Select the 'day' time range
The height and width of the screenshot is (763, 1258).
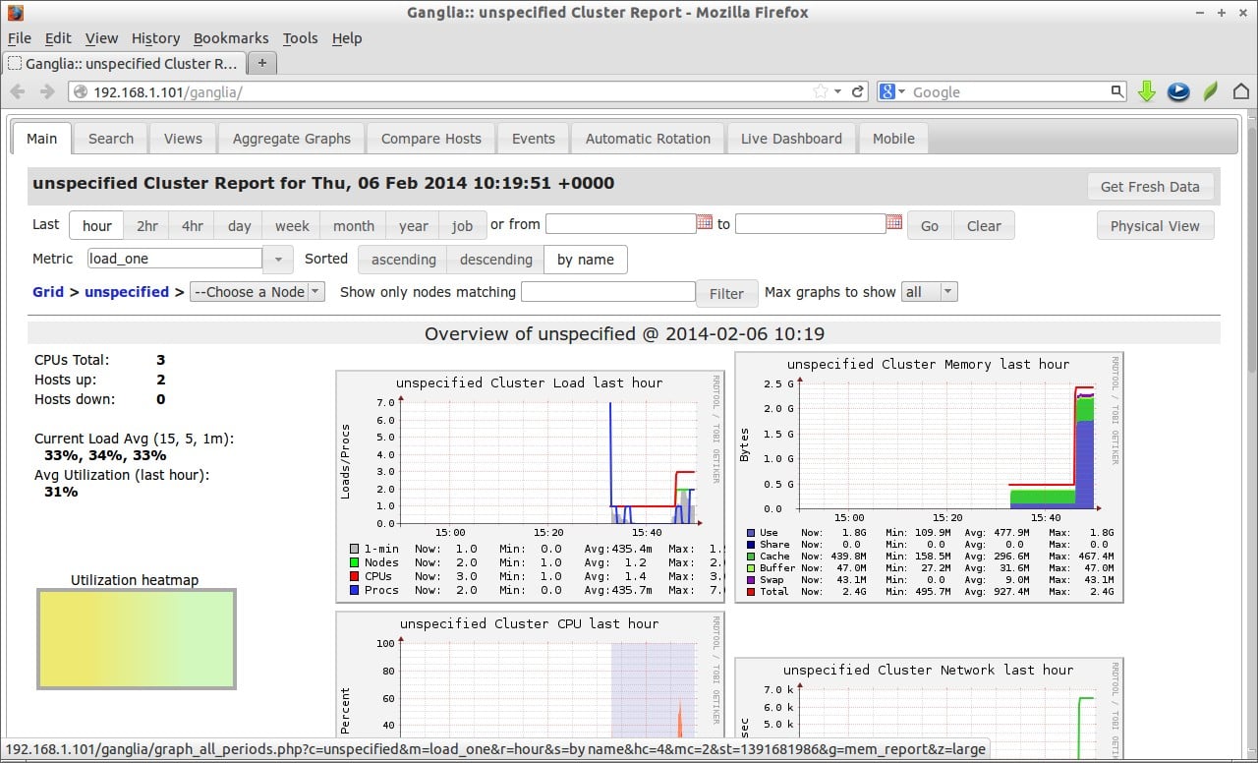(x=239, y=225)
